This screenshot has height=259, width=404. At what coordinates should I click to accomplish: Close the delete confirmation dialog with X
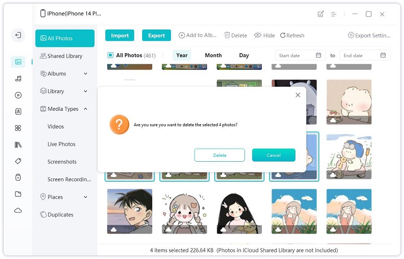pos(298,95)
